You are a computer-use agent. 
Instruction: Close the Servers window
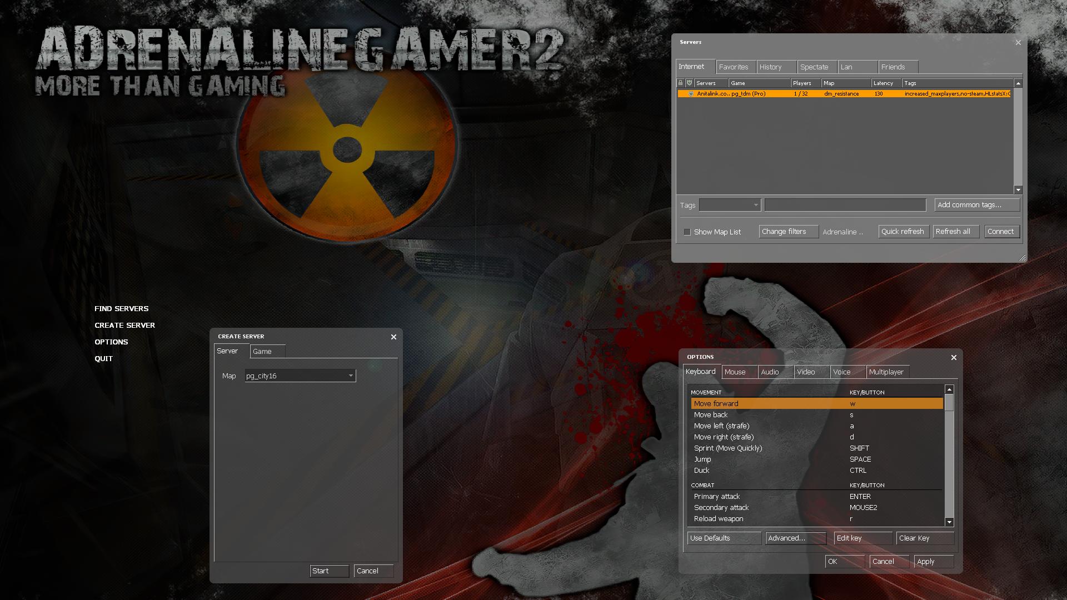(1018, 42)
